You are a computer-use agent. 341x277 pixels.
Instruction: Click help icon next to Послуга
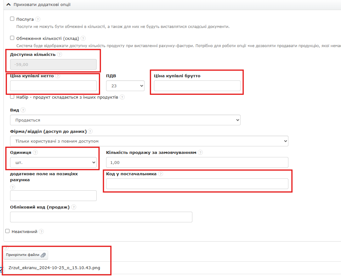[x=38, y=19]
